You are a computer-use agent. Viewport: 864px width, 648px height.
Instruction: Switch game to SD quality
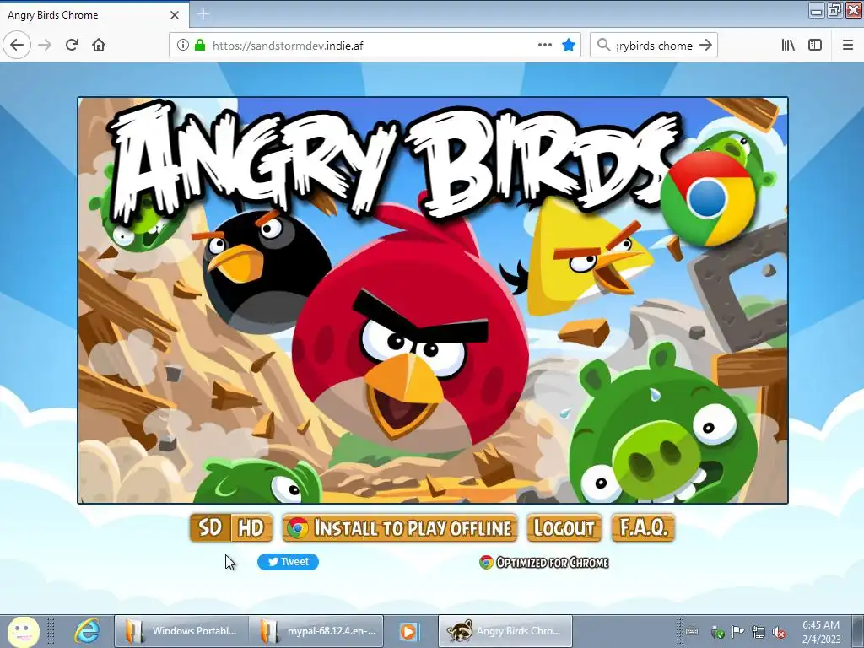210,528
